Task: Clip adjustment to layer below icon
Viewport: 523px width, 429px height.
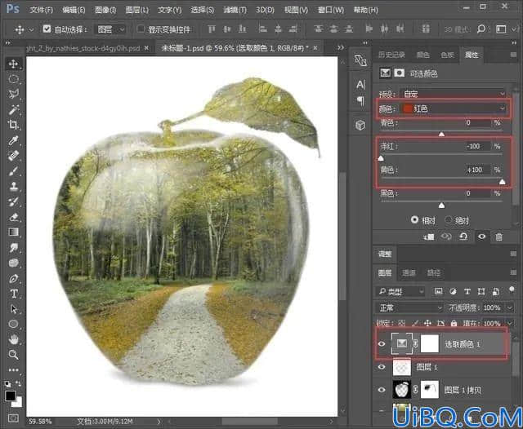Action: click(x=429, y=237)
